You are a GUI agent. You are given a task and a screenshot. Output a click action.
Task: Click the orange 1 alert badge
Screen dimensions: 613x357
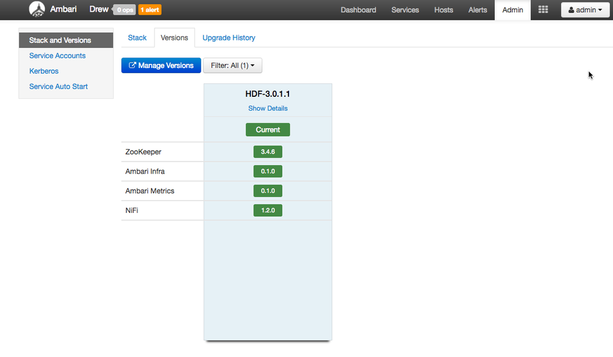click(x=150, y=10)
